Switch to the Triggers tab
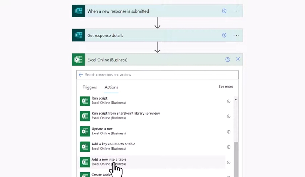Image resolution: width=305 pixels, height=177 pixels. click(90, 87)
